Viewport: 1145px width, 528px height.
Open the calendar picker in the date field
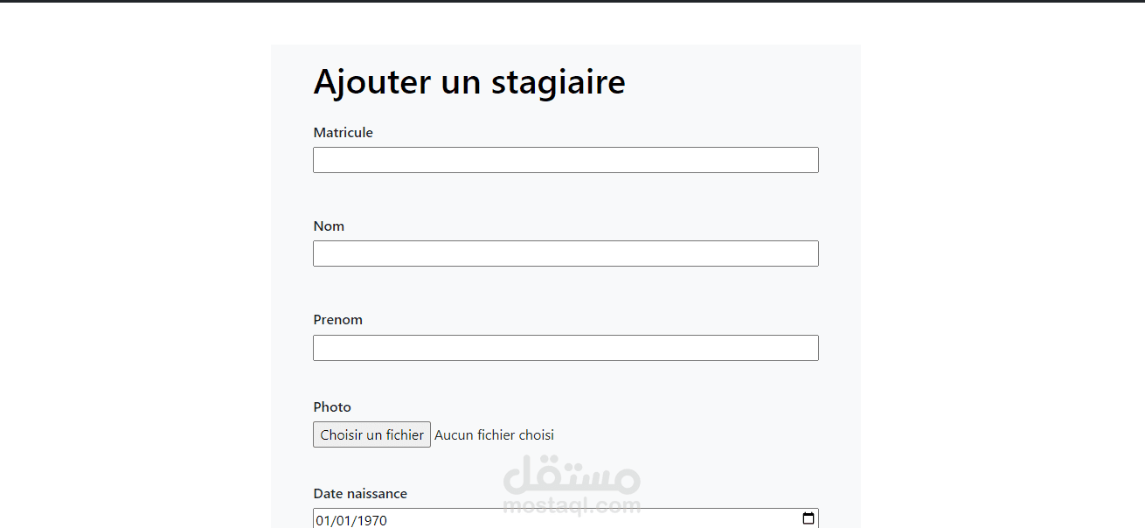[808, 518]
